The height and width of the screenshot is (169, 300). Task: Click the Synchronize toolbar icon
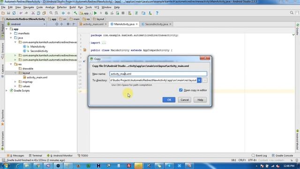pos(14,13)
